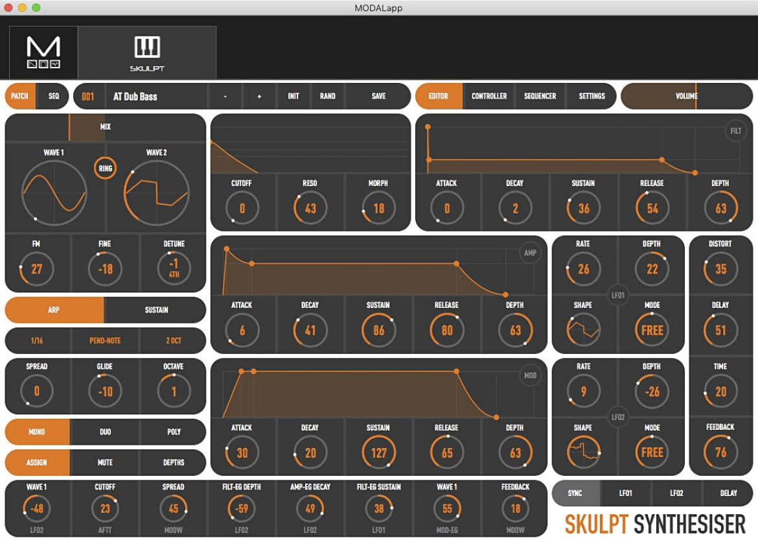The image size is (758, 542).
Task: Click the MOD envelope round badge
Action: click(531, 375)
